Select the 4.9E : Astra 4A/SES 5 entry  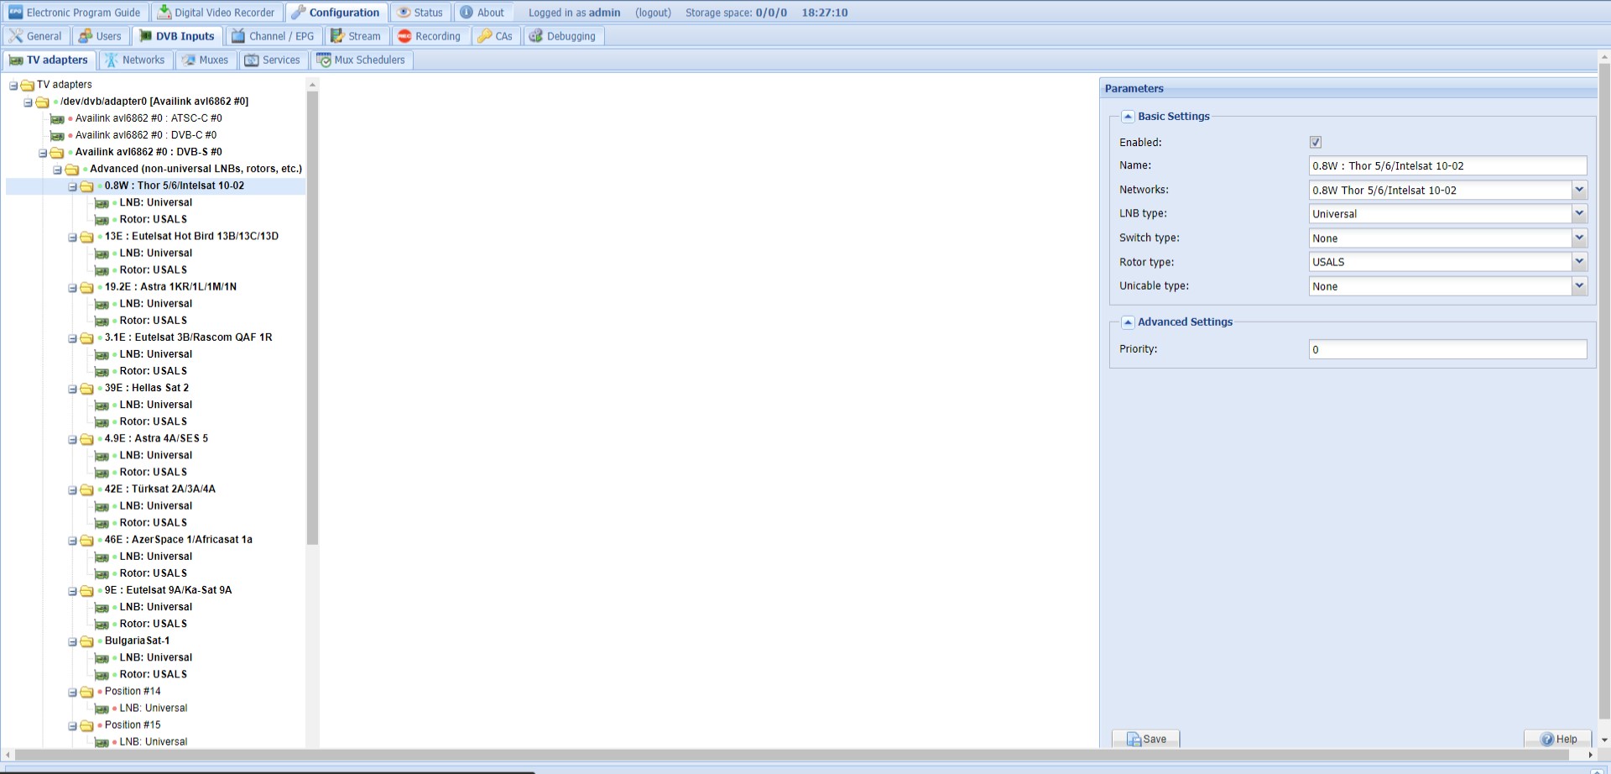pyautogui.click(x=156, y=438)
